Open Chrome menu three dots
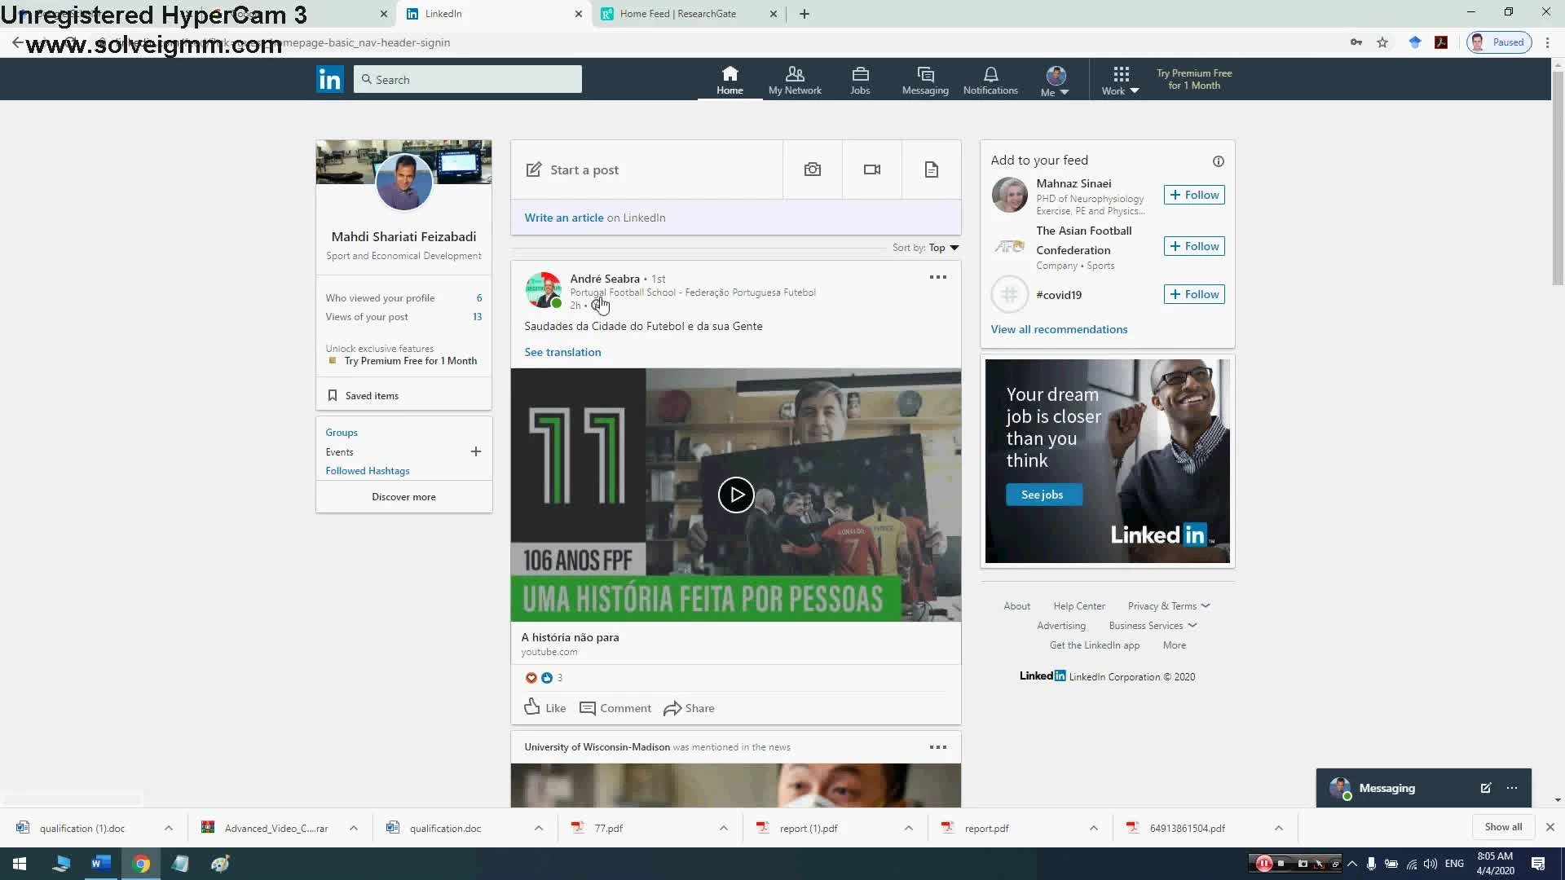 (x=1547, y=42)
